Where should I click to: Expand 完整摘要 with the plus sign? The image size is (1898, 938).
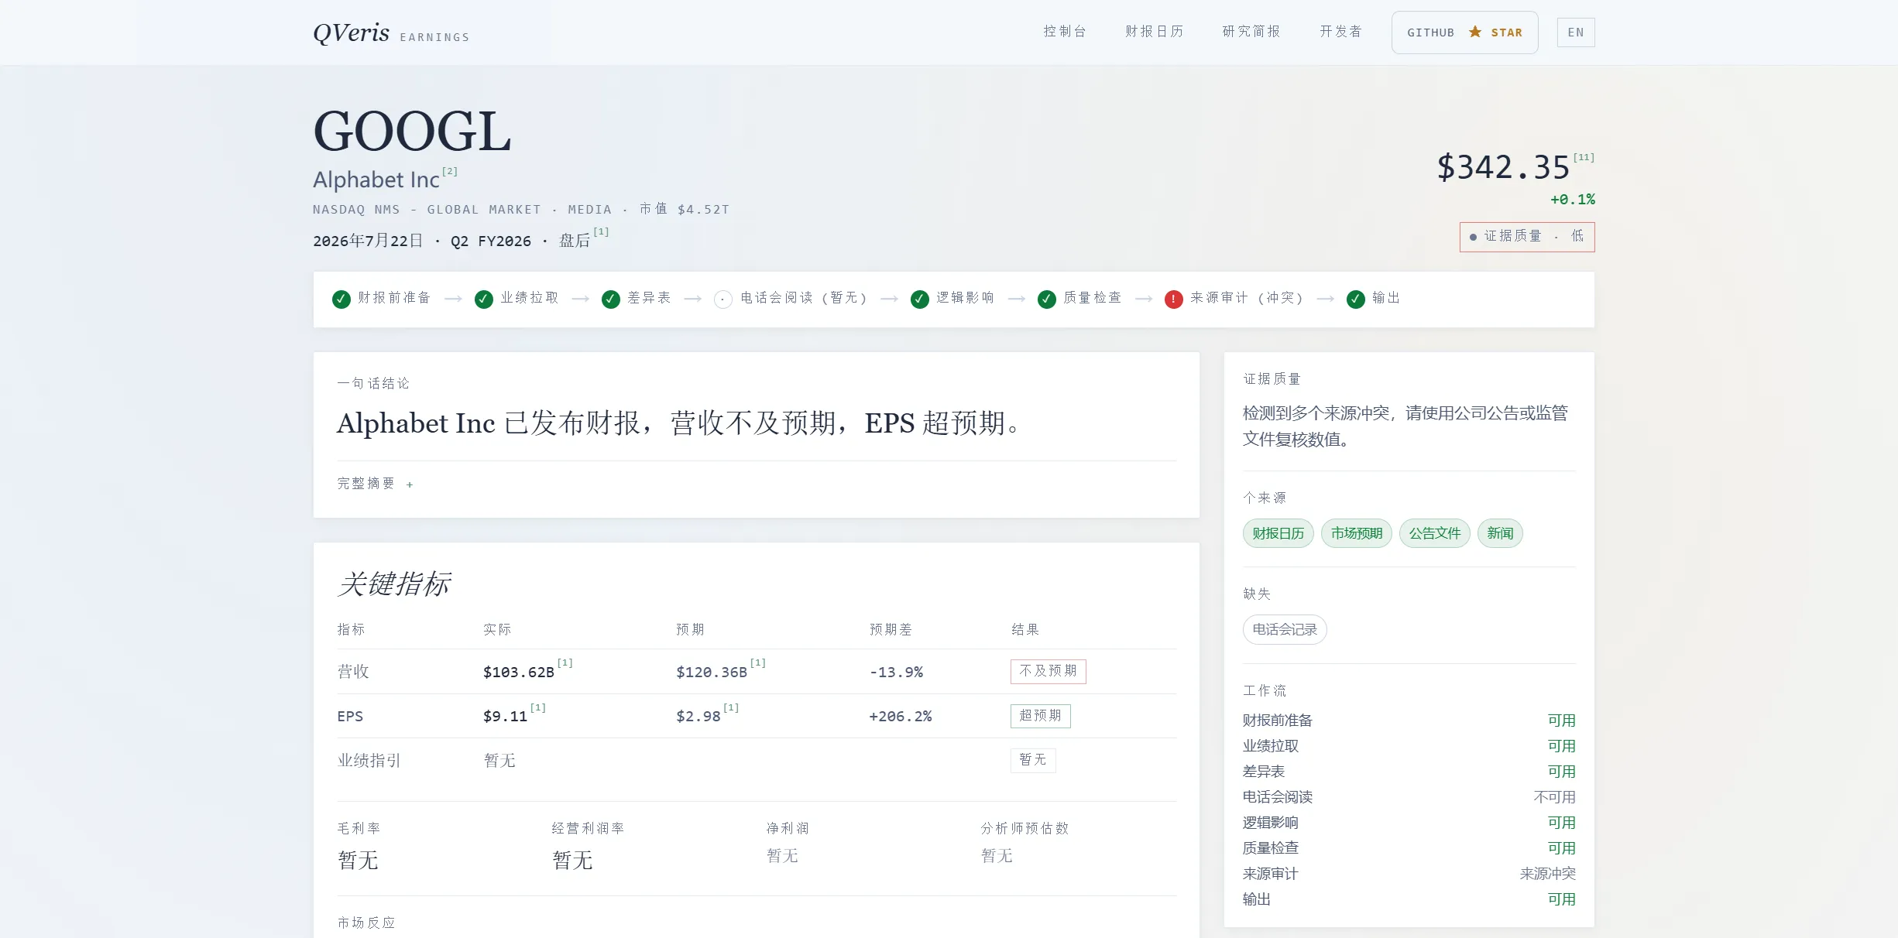coord(410,484)
